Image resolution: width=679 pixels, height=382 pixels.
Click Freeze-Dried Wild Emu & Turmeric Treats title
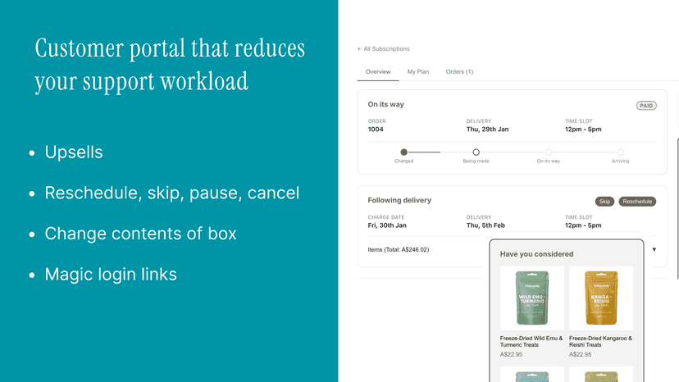point(531,341)
